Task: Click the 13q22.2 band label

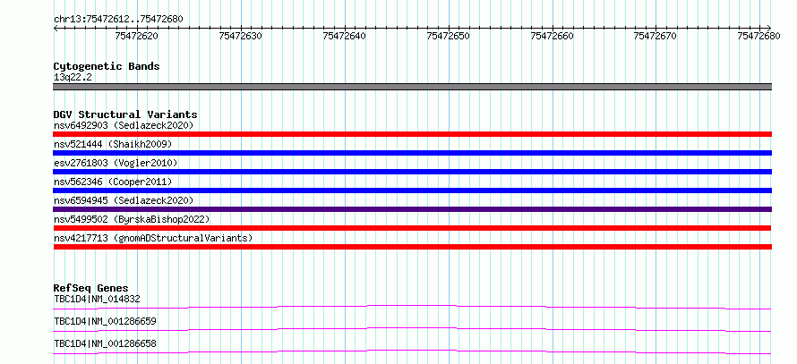Action: 73,78
